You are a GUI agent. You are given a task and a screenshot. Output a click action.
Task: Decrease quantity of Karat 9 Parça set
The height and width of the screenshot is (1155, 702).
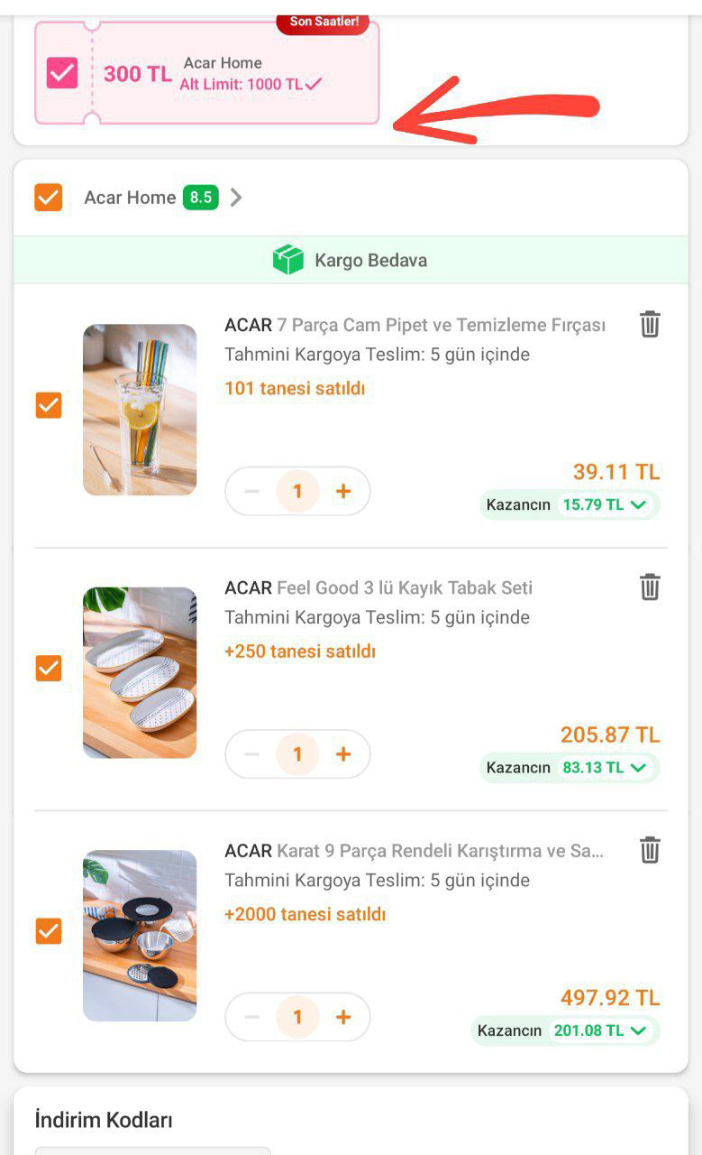252,1017
